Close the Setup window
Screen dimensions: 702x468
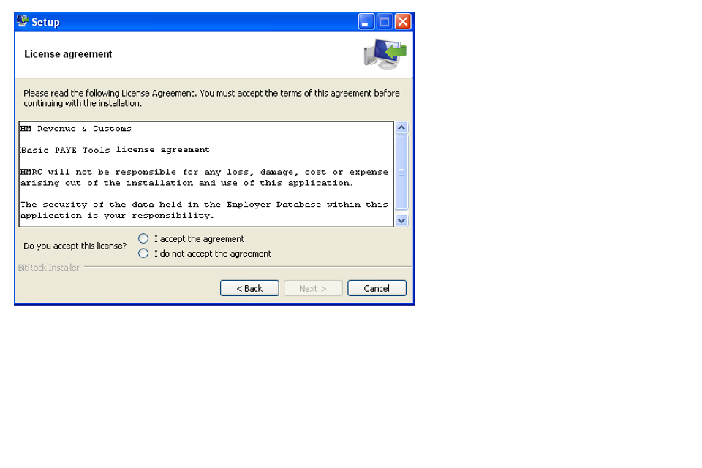pos(403,21)
